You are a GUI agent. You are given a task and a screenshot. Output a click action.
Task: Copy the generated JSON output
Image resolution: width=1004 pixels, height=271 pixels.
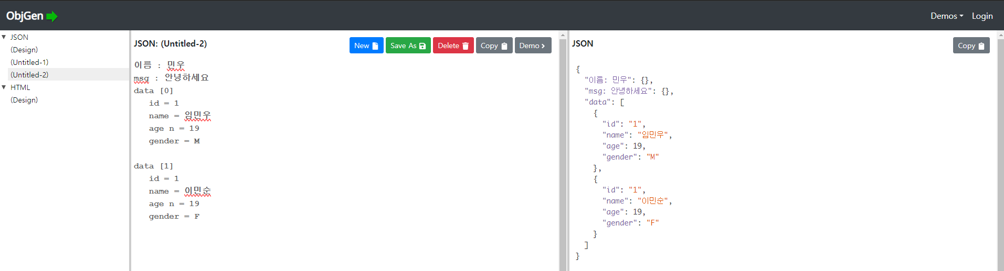pos(971,46)
